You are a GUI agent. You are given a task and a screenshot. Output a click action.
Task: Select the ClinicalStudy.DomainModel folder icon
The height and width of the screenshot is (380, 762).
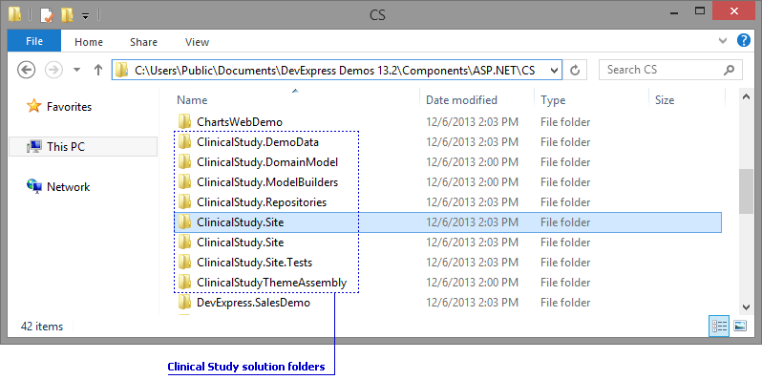[184, 160]
